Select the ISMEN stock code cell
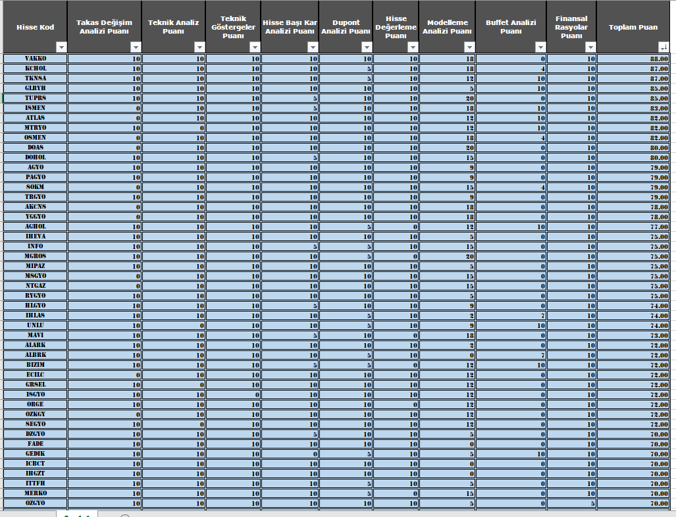The image size is (676, 517). click(36, 108)
